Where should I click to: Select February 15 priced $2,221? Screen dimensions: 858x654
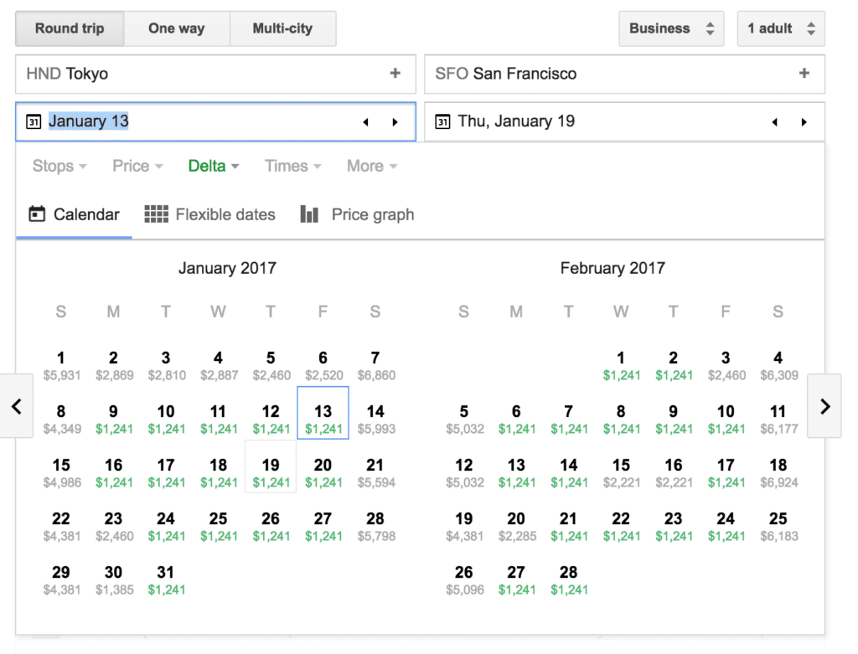tap(621, 472)
